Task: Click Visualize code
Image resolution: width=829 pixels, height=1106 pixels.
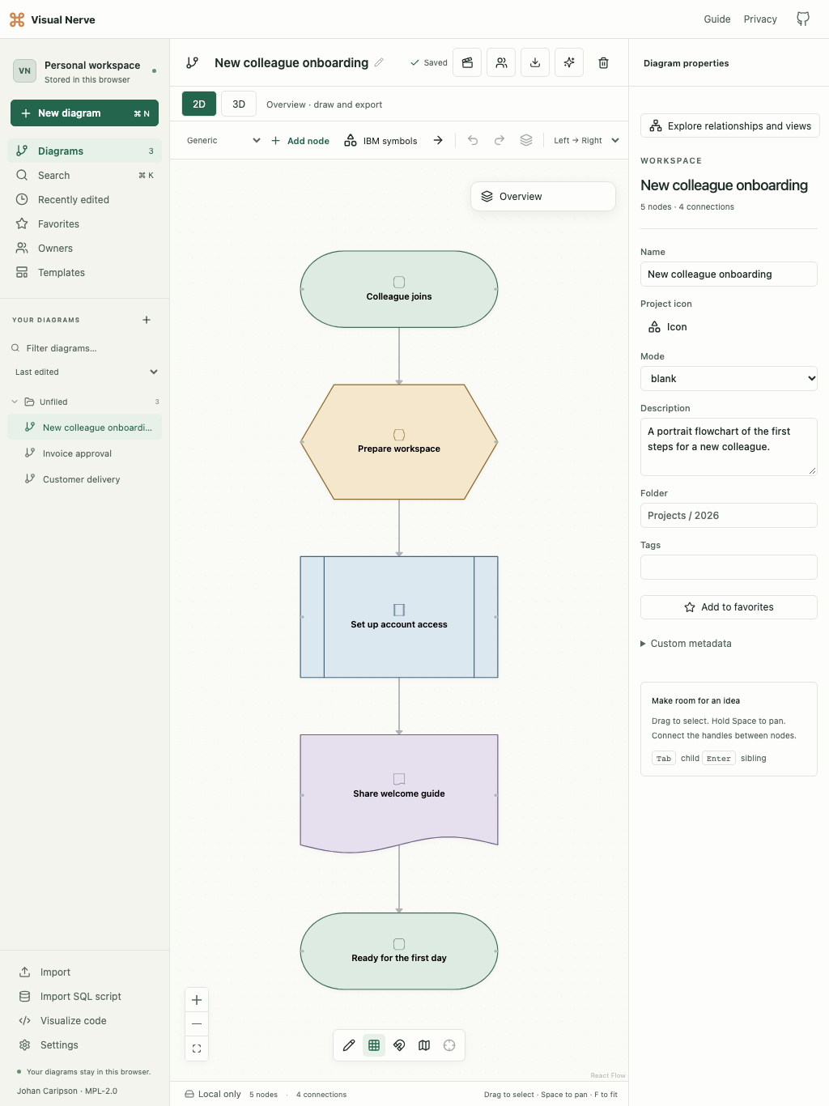Action: (85, 1021)
